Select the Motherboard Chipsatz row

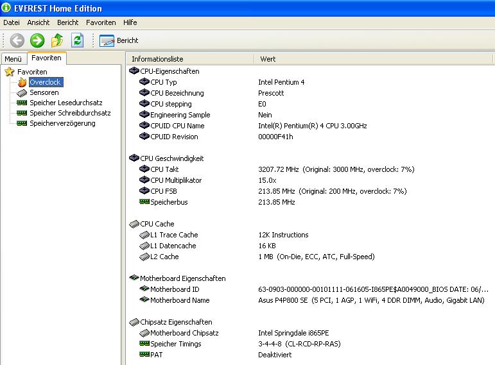pos(311,333)
